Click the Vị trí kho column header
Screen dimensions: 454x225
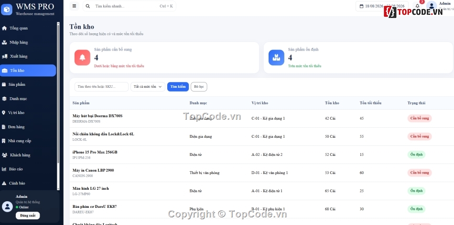[259, 103]
